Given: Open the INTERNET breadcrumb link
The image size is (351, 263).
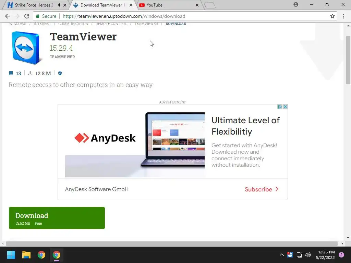Looking at the screenshot, I should pyautogui.click(x=42, y=24).
